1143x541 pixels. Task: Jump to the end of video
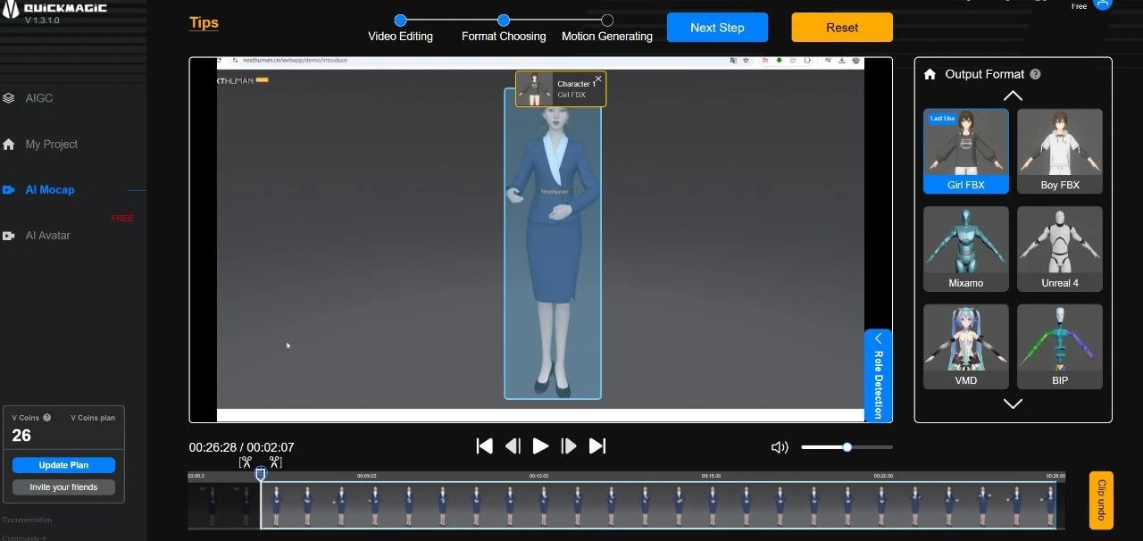(x=597, y=446)
